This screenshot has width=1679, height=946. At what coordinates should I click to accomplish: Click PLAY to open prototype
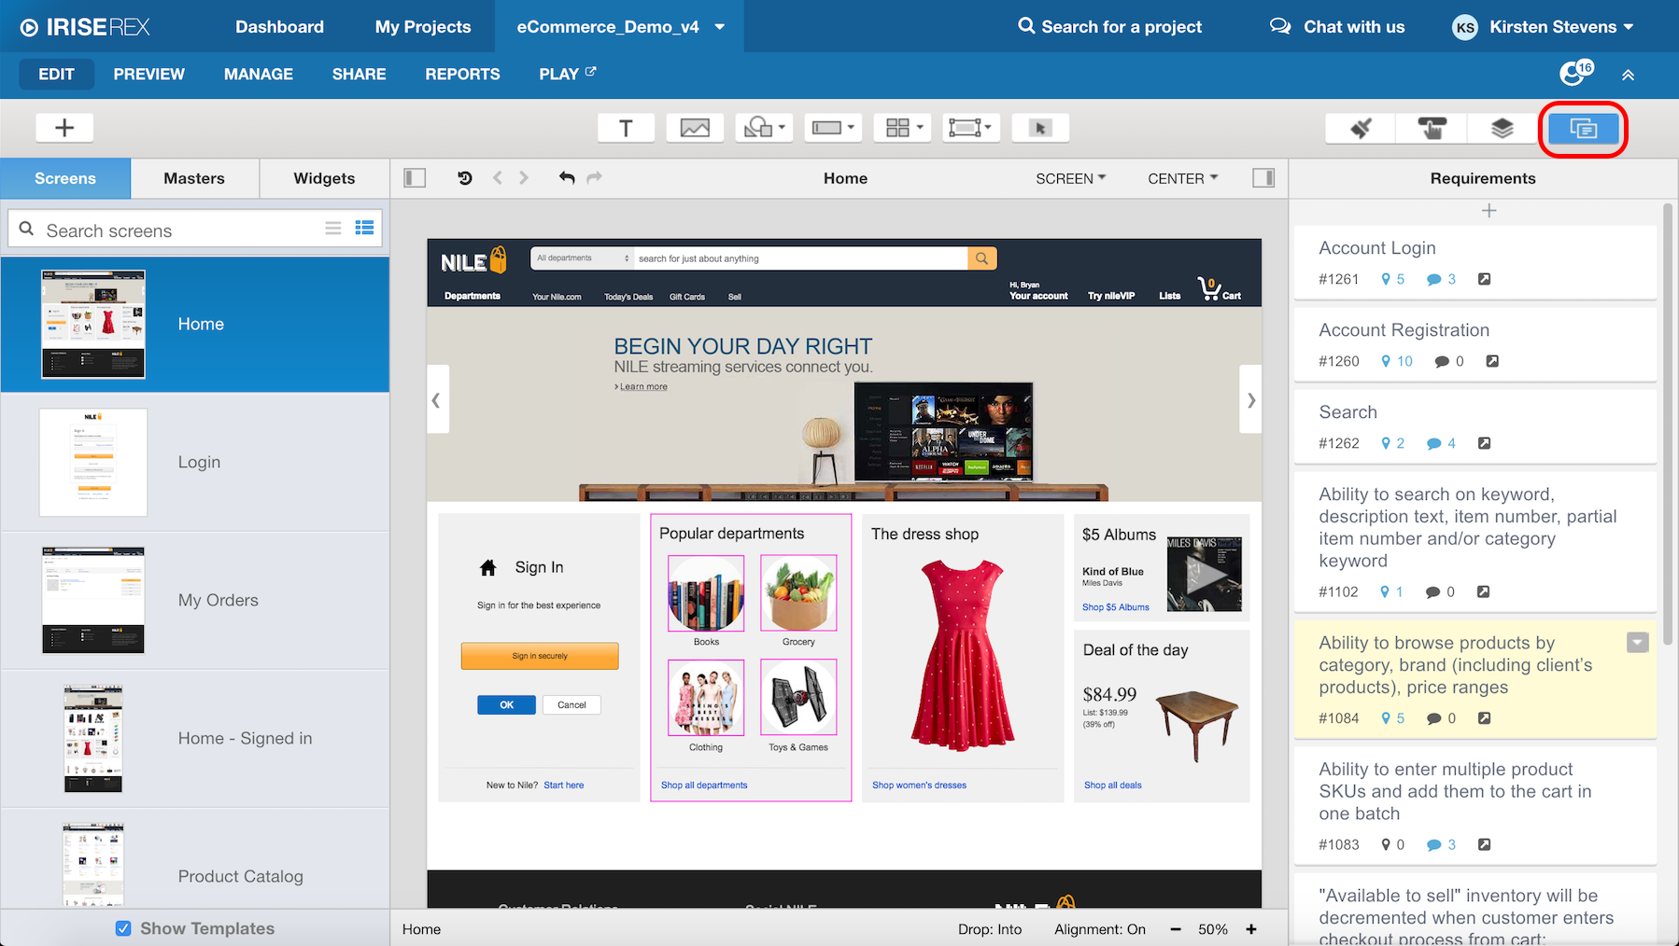(x=567, y=74)
